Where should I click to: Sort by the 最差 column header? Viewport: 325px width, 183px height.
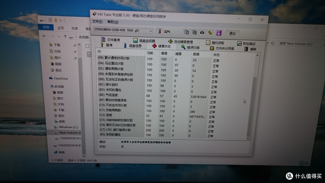click(x=164, y=54)
